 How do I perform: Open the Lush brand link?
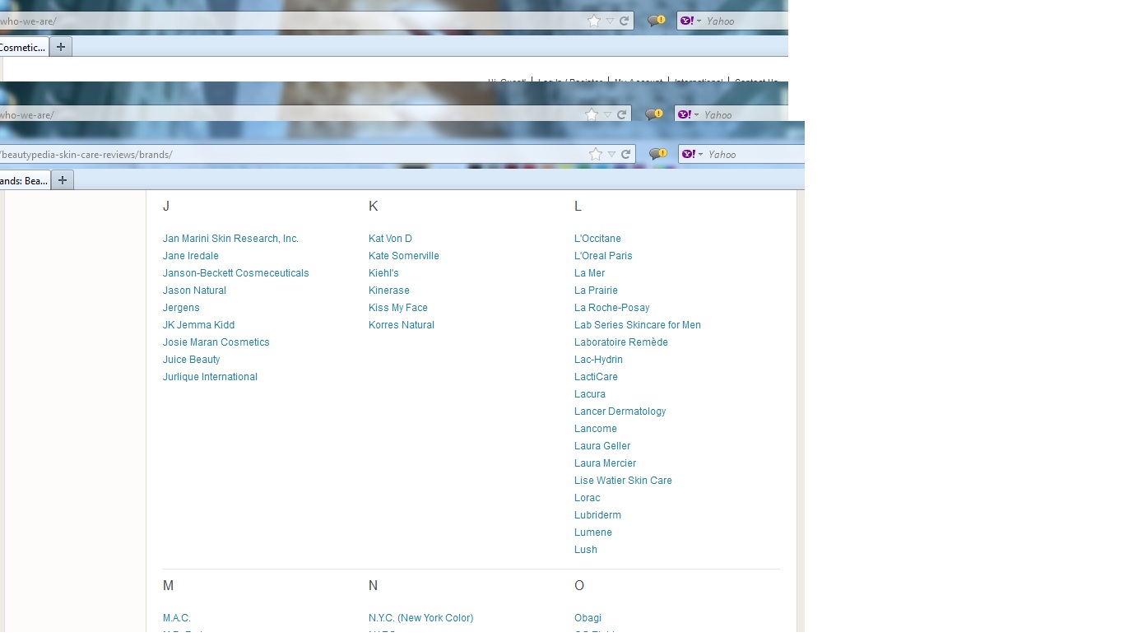point(586,550)
